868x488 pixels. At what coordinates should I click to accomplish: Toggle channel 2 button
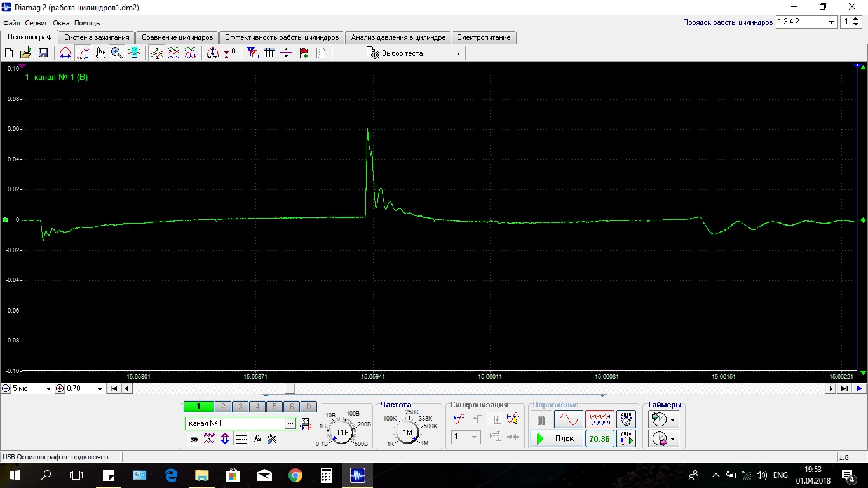point(222,407)
